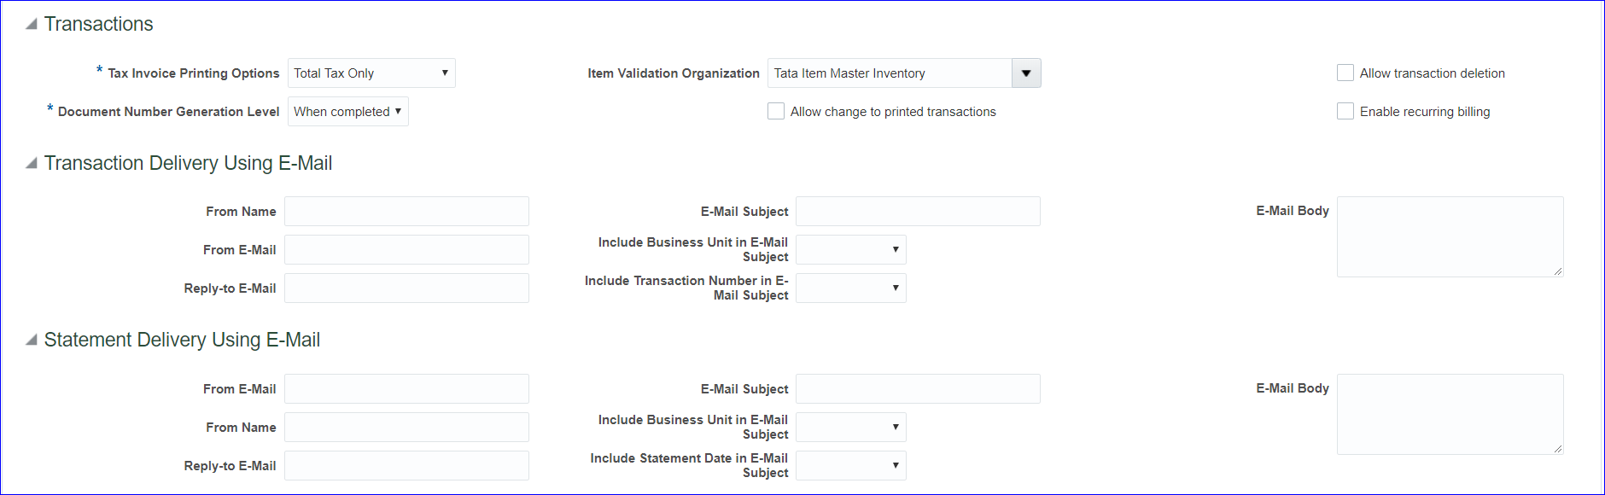This screenshot has height=495, width=1605.
Task: Click transaction E-Mail Body text area
Action: pos(1450,237)
